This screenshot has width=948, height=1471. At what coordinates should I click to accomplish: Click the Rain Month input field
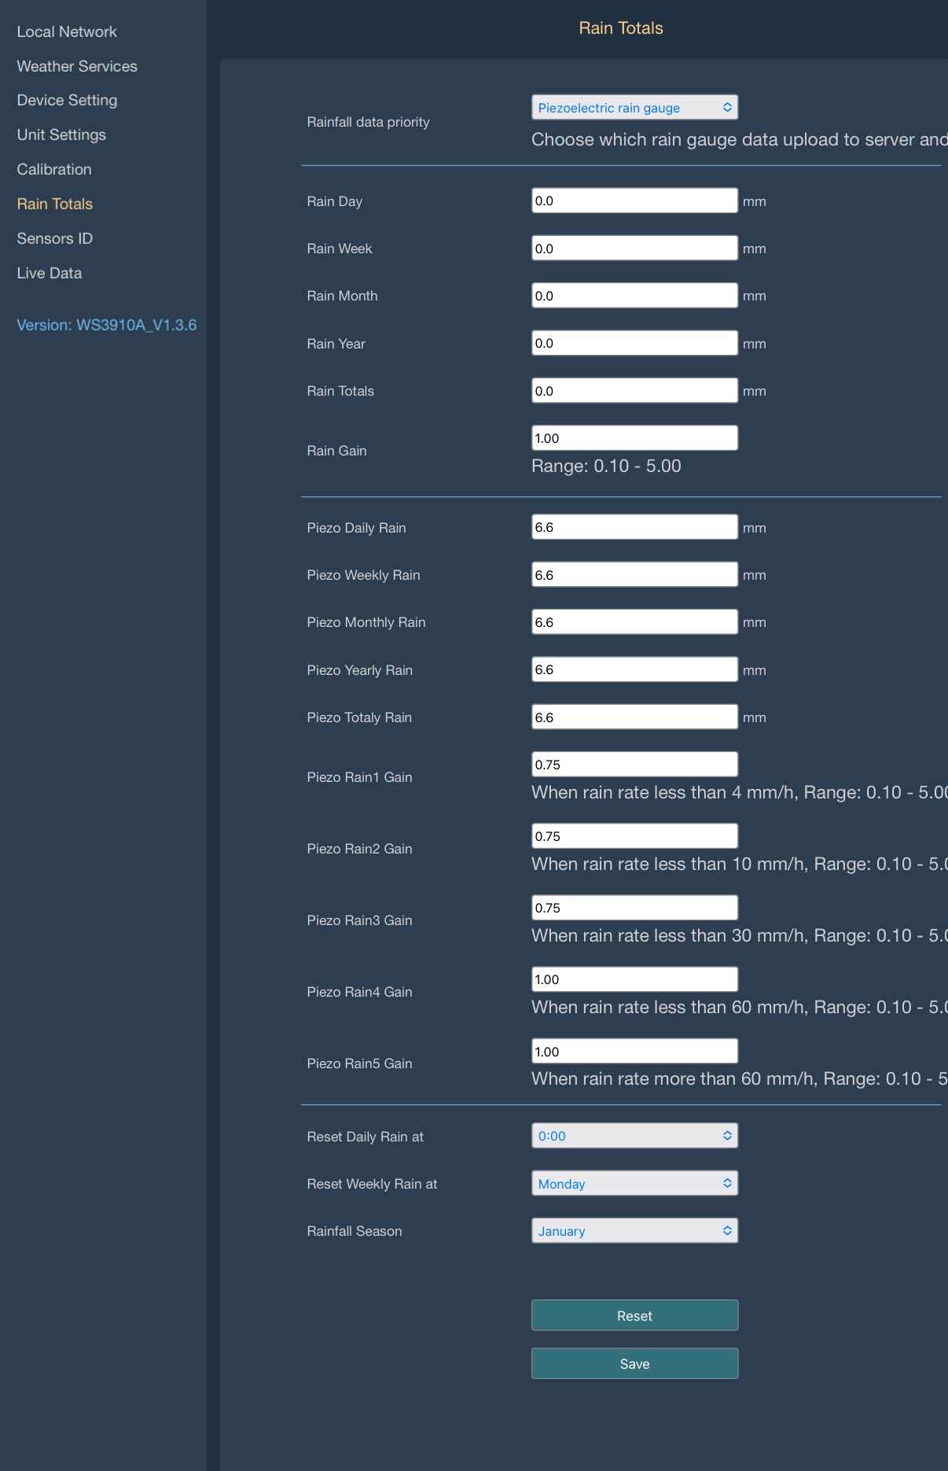point(634,295)
